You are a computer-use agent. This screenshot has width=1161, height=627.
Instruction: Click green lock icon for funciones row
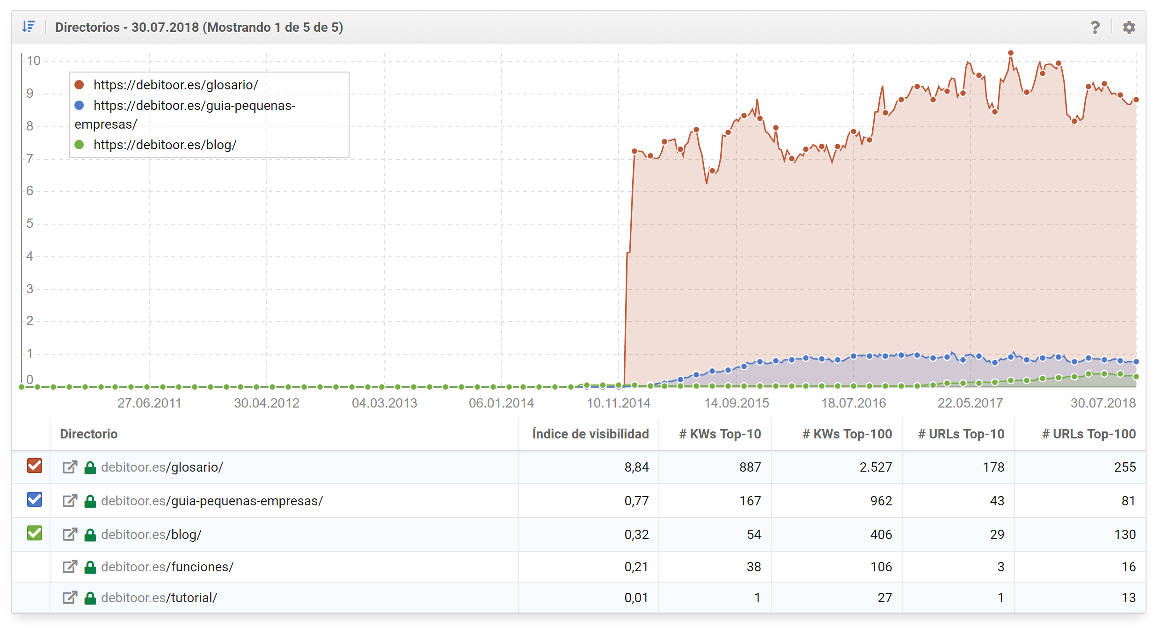point(90,567)
